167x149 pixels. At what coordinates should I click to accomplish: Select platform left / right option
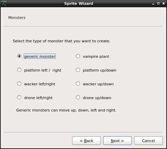19,70
